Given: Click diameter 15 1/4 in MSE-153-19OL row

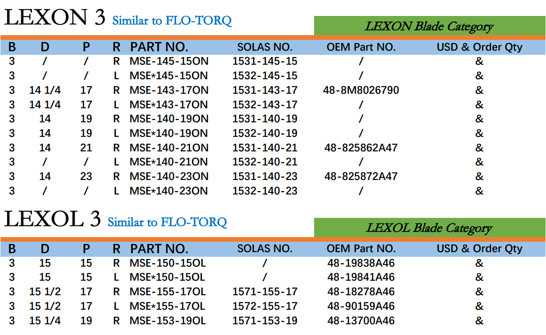Looking at the screenshot, I should click(x=45, y=321).
